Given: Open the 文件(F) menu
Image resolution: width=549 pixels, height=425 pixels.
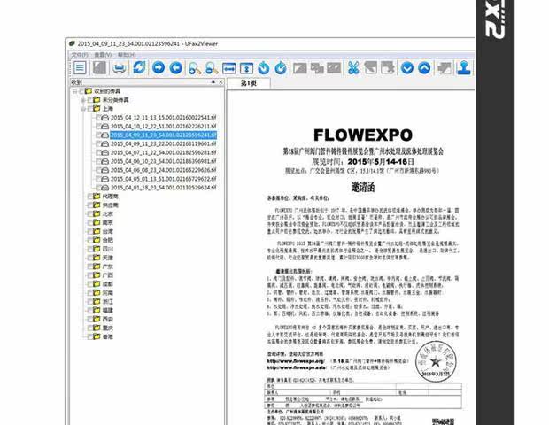Looking at the screenshot, I should [80, 55].
